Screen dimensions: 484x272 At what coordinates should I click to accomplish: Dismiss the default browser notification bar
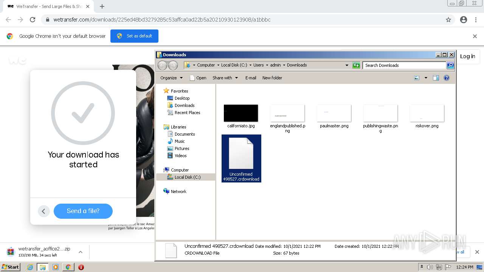pos(475,36)
